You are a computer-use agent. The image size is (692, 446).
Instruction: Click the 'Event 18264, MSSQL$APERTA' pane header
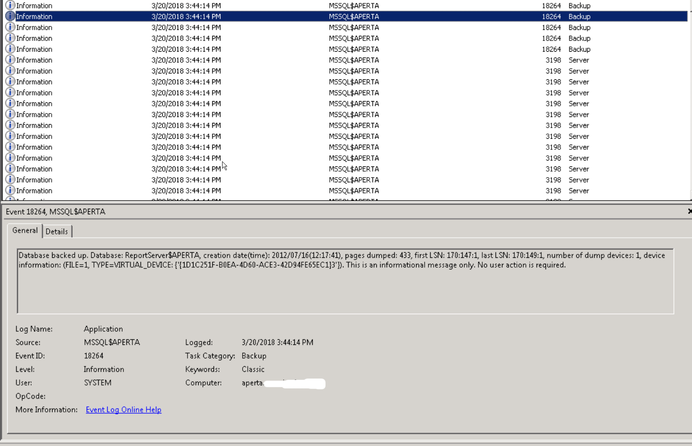[x=56, y=212]
